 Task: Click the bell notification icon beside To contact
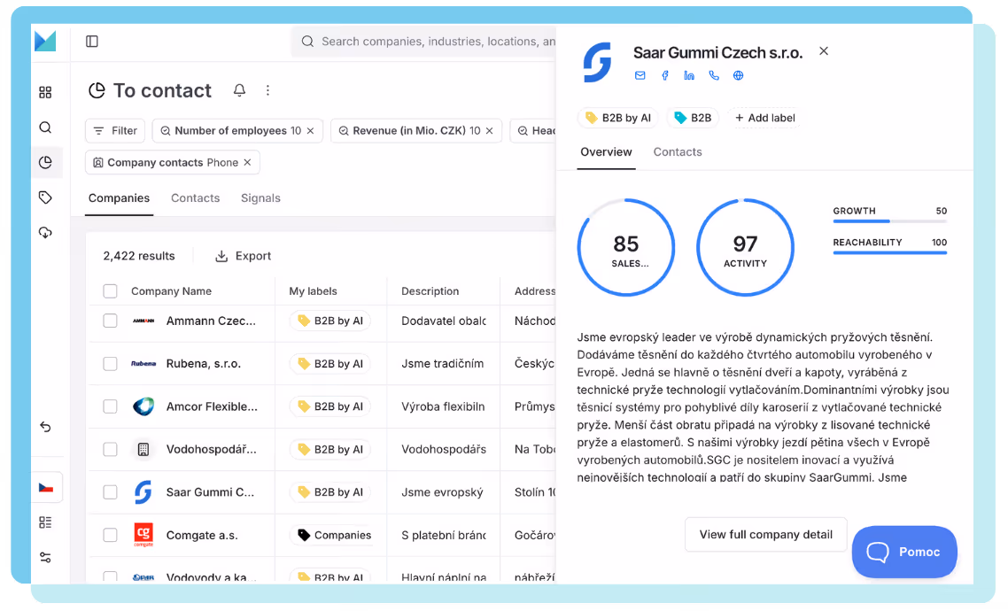pyautogui.click(x=239, y=90)
